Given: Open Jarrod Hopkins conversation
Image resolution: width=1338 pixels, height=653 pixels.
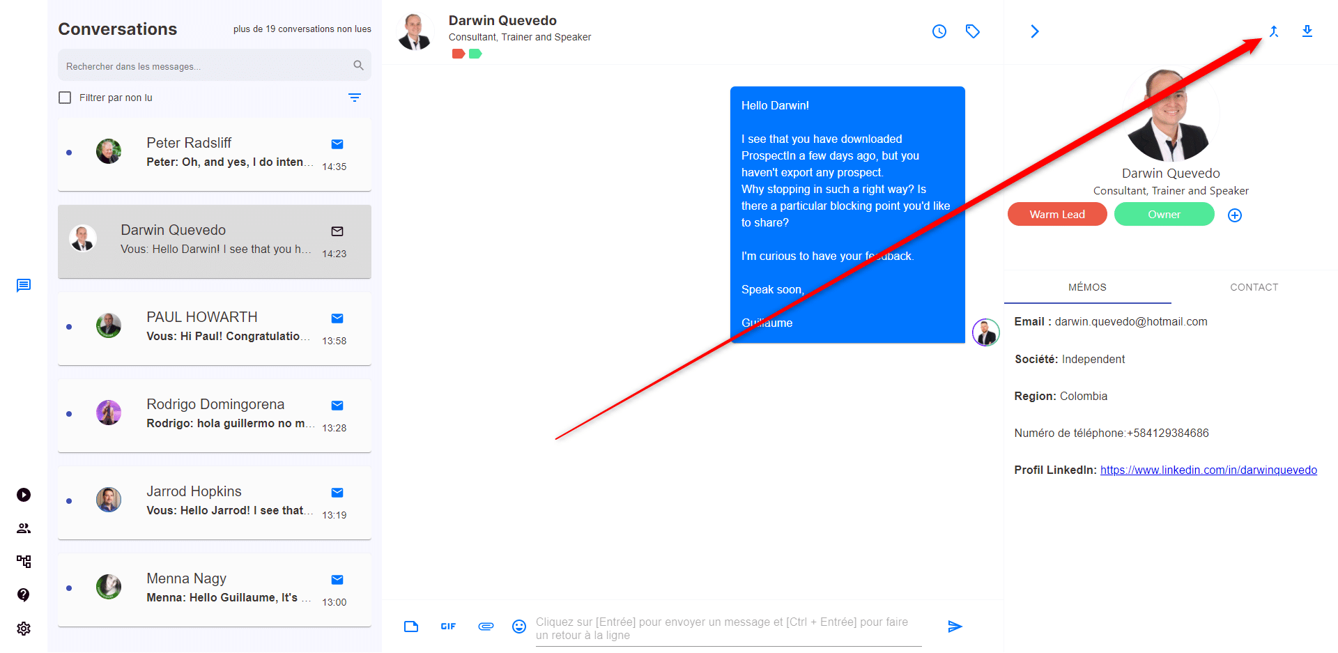Looking at the screenshot, I should coord(215,503).
